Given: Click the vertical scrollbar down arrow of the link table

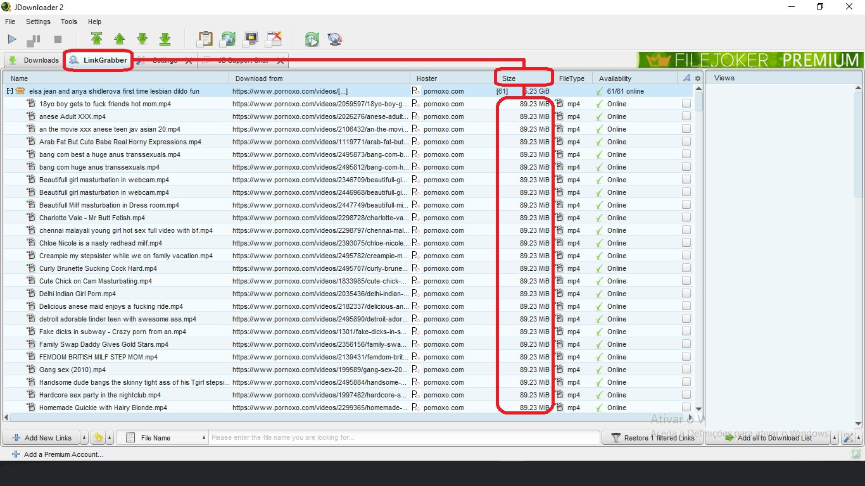Looking at the screenshot, I should pyautogui.click(x=698, y=409).
